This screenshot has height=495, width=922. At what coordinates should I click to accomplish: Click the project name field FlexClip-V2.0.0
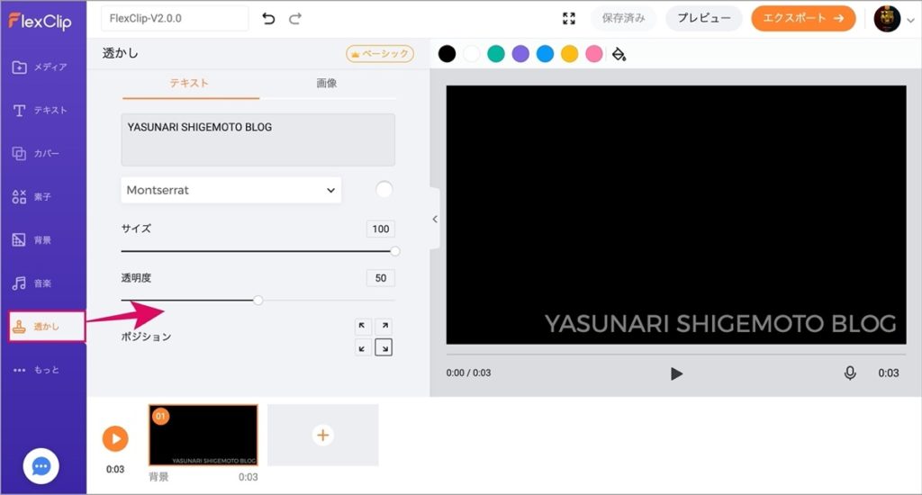[175, 19]
